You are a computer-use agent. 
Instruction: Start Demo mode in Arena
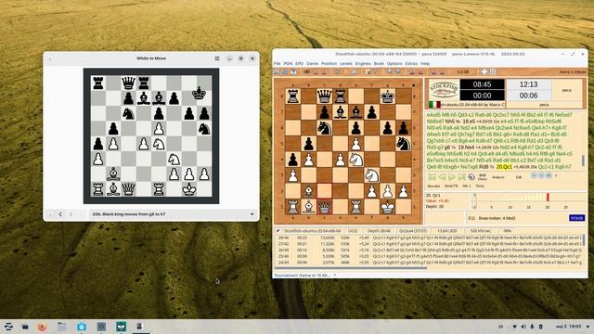pyautogui.click(x=483, y=177)
